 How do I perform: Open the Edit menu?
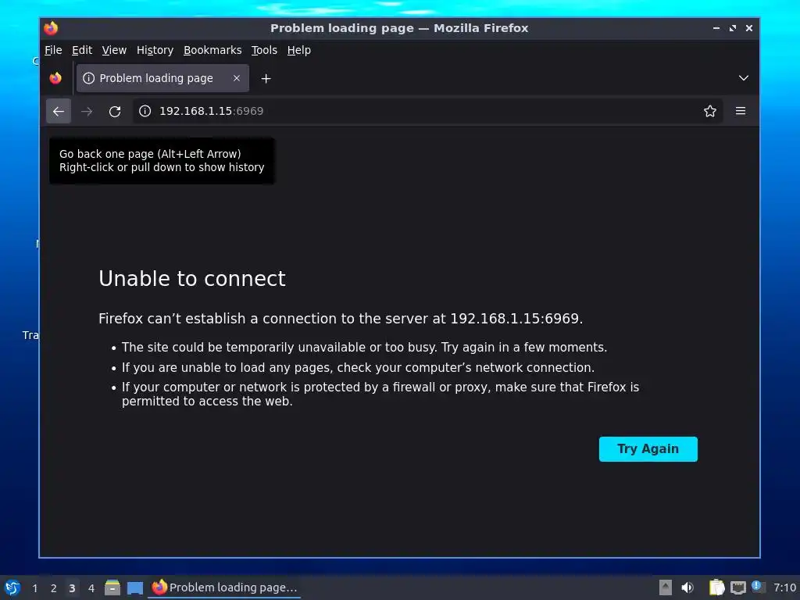coord(81,50)
